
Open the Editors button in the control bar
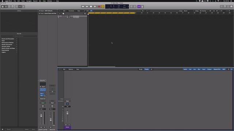(x=23, y=7)
